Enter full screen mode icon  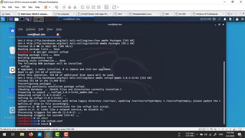coord(93,7)
